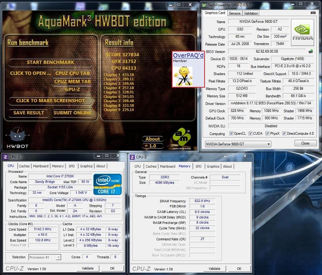Open Caches tab in left CPU-Z window
This screenshot has height=275, width=322.
(24, 166)
